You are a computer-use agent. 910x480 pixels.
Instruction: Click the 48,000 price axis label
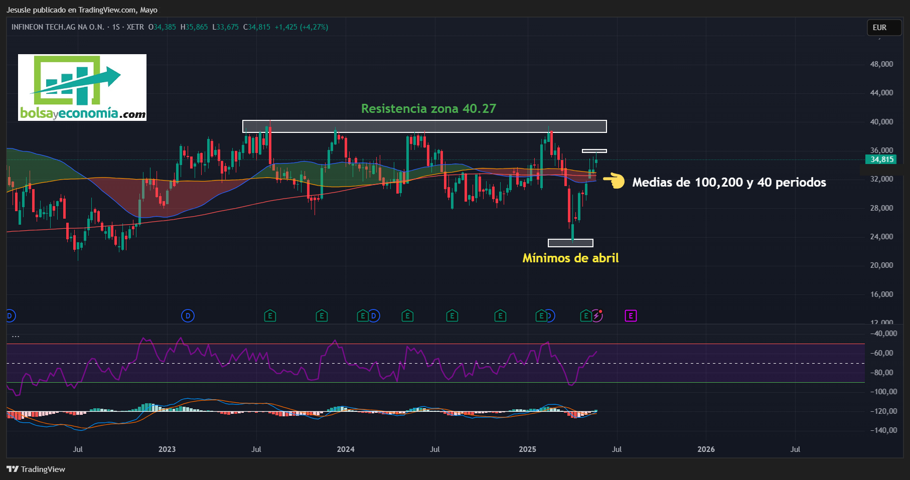coord(881,64)
